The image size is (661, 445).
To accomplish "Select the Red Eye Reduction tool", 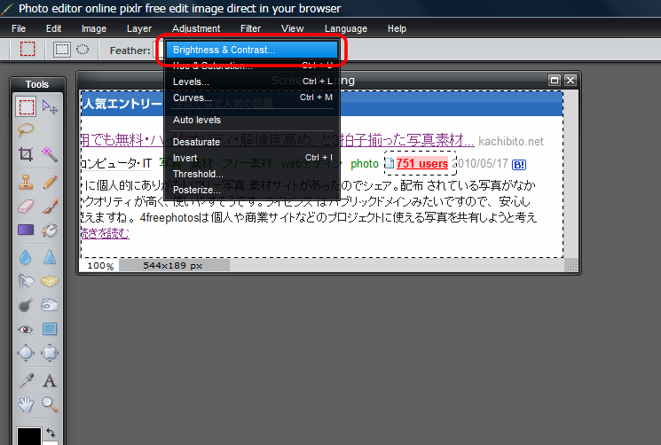I will pyautogui.click(x=26, y=329).
